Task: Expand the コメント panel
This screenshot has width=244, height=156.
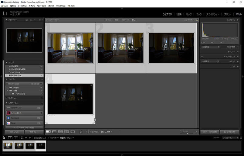Action: (238, 67)
